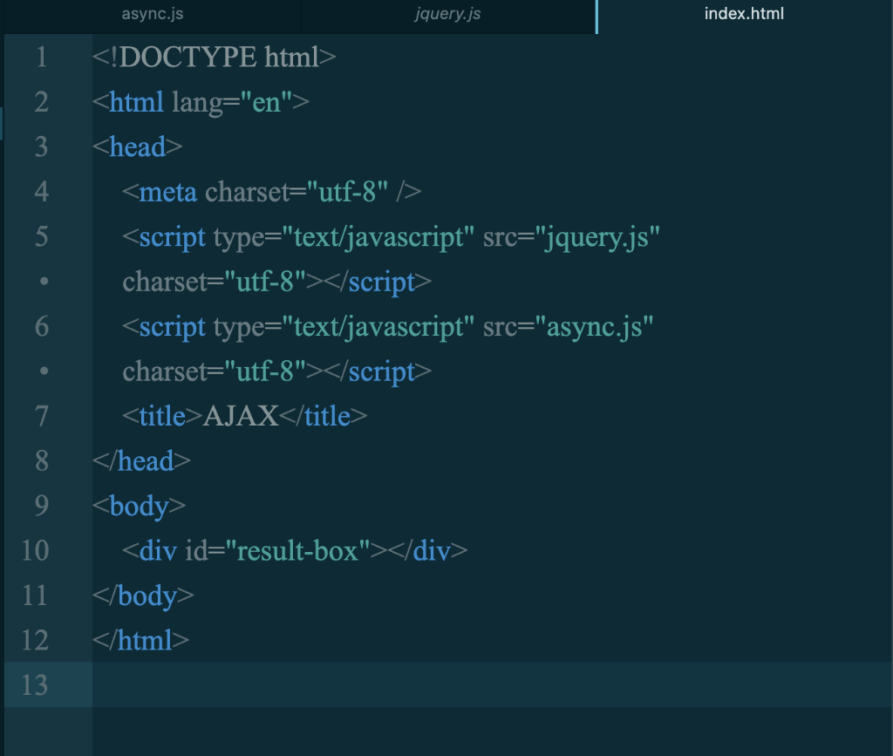Switch to the async.js tab
The image size is (893, 756).
click(152, 14)
